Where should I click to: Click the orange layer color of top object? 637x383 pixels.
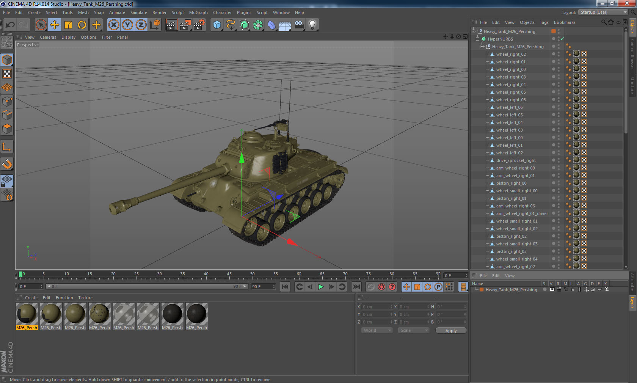[554, 31]
